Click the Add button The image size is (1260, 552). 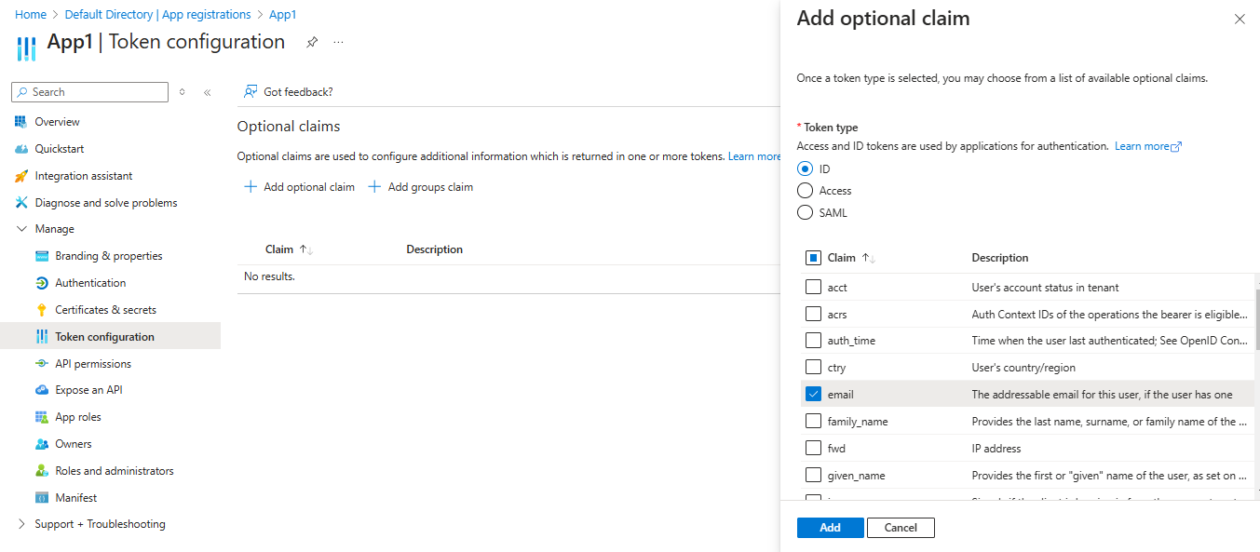pyautogui.click(x=829, y=527)
